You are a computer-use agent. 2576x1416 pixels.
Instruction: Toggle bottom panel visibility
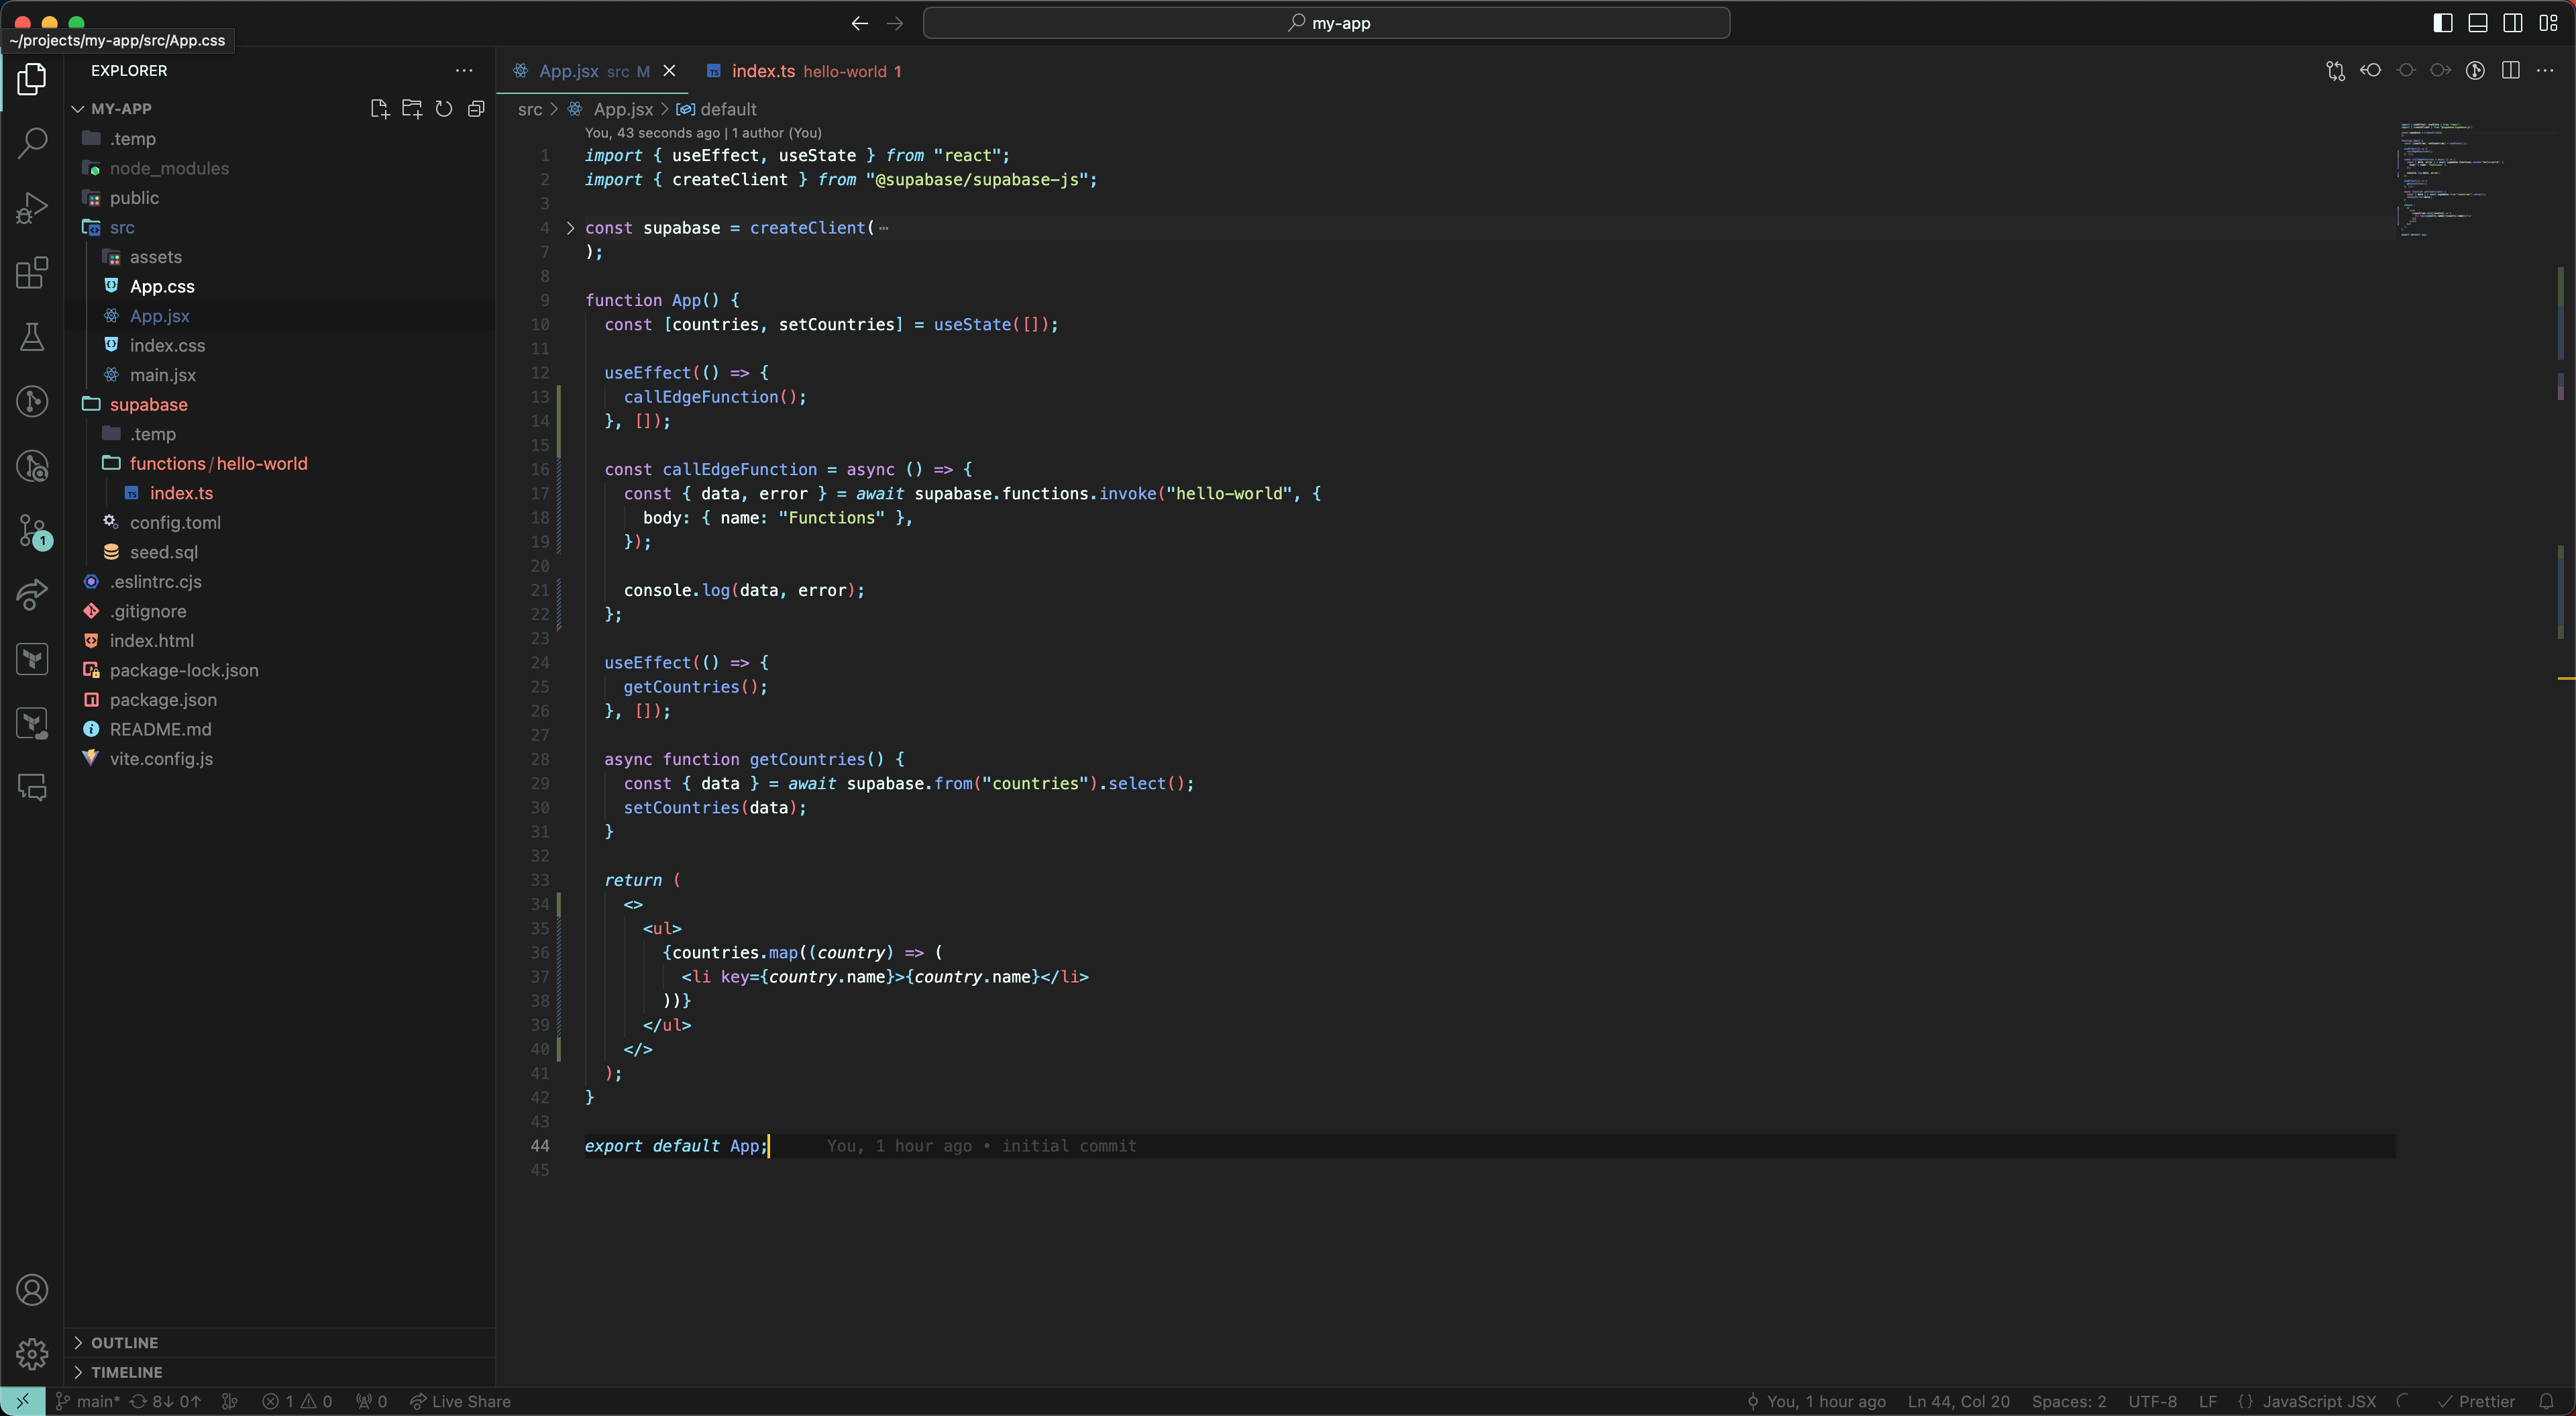[x=2478, y=23]
